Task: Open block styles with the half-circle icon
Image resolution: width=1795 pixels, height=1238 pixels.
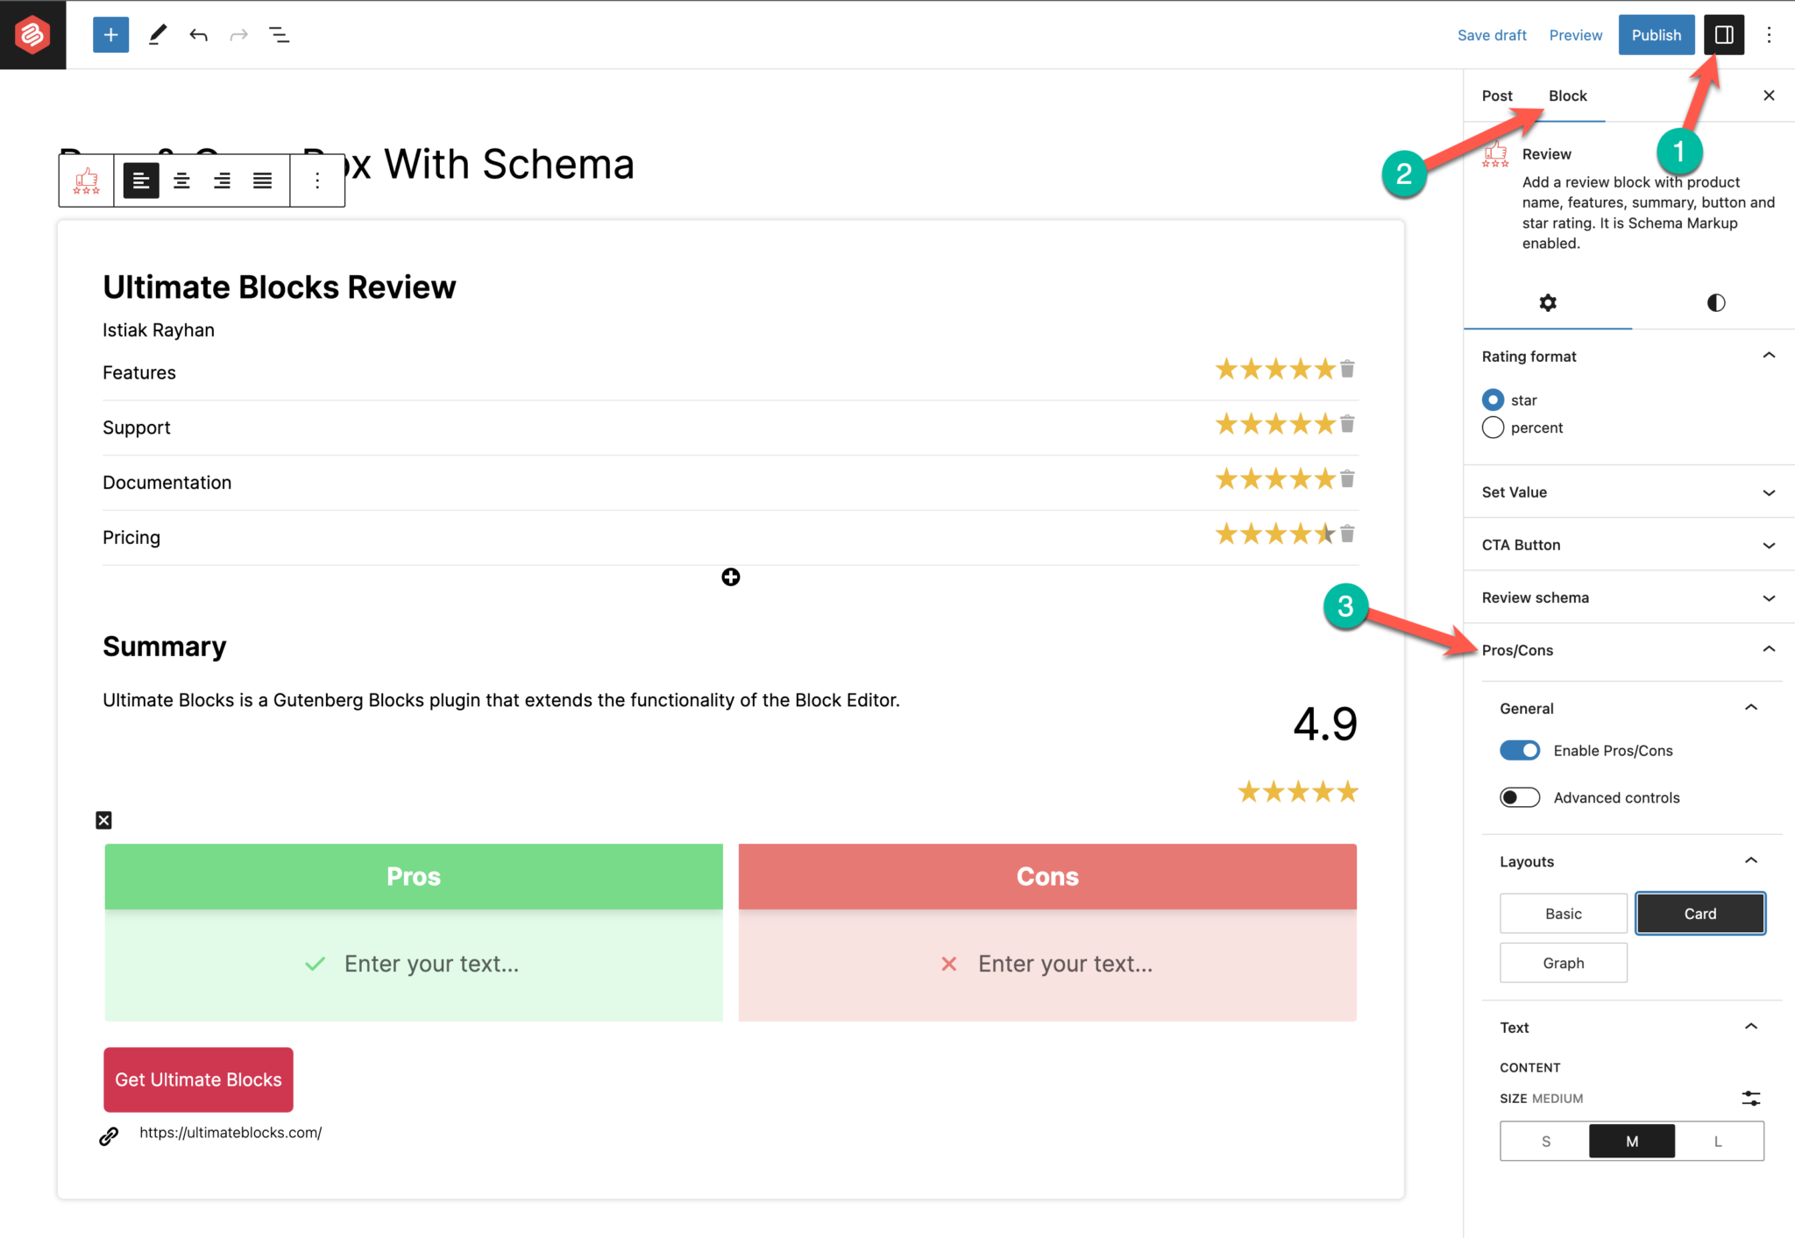Action: click(1714, 302)
